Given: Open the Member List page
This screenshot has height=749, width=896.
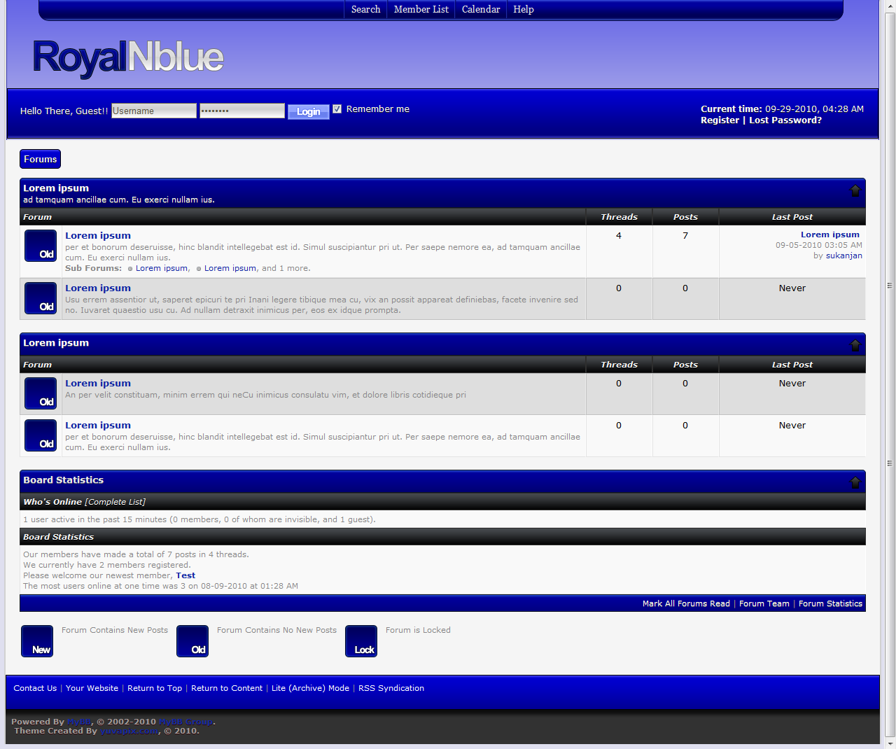Looking at the screenshot, I should [421, 9].
